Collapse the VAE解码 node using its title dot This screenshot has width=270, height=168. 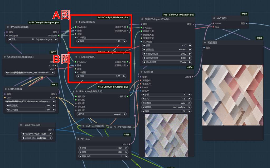pos(214,18)
